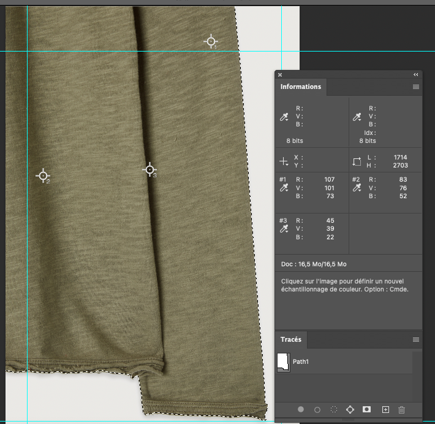This screenshot has width=435, height=424.
Task: Open the Tracés panel menu
Action: point(416,339)
